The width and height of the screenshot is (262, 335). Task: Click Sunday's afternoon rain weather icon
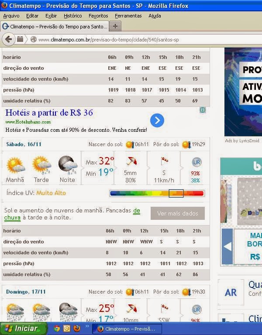[x=41, y=312]
